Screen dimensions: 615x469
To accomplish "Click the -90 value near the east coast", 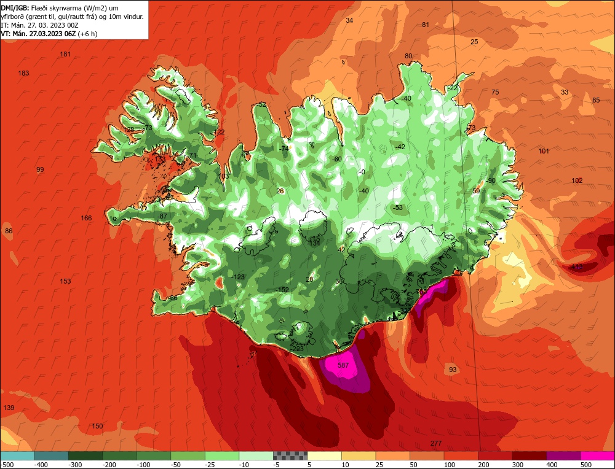I will click(x=490, y=180).
